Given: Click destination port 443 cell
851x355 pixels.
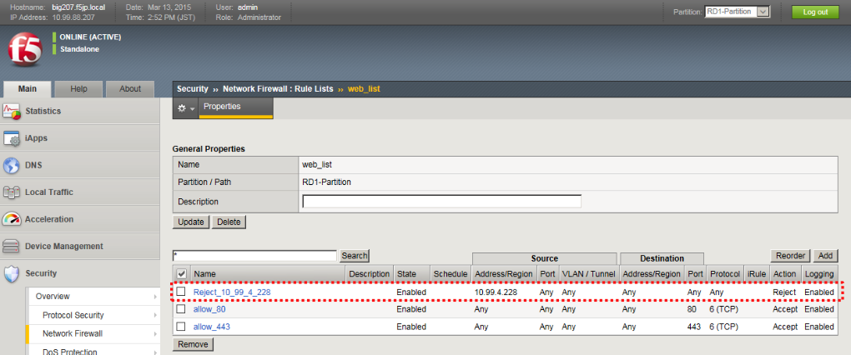Looking at the screenshot, I should click(694, 327).
